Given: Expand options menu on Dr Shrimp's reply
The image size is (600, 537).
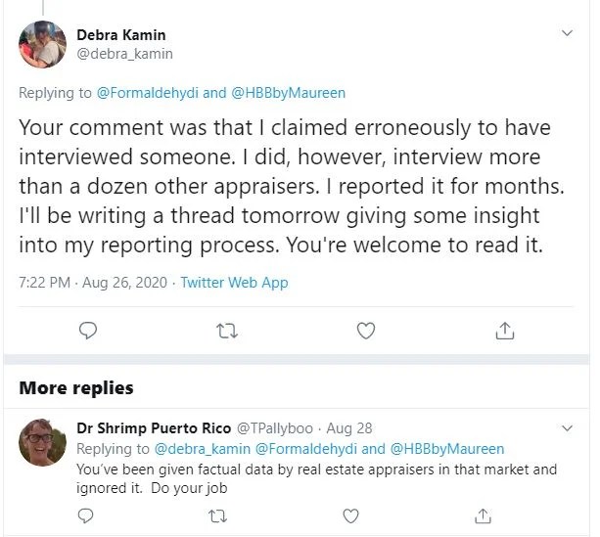Looking at the screenshot, I should [x=568, y=428].
